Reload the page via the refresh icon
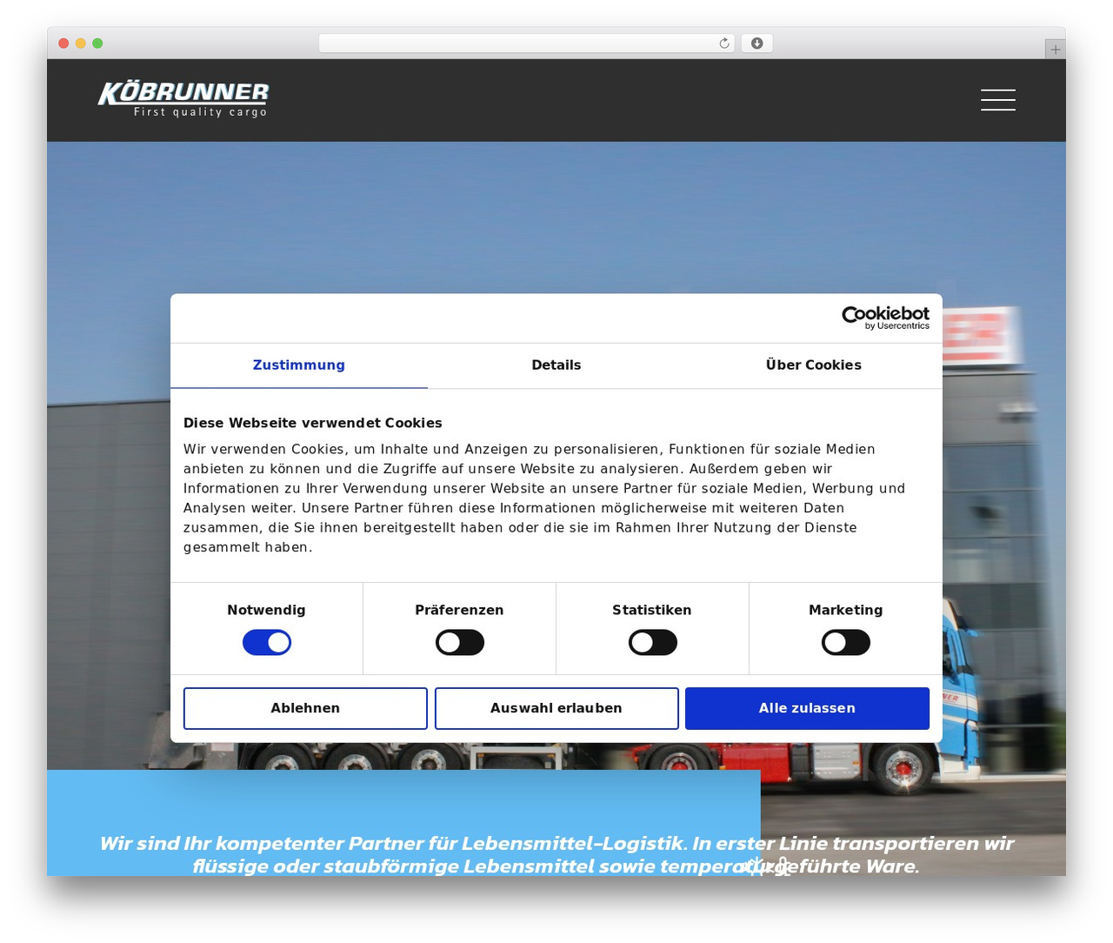Image resolution: width=1113 pixels, height=943 pixels. (723, 43)
